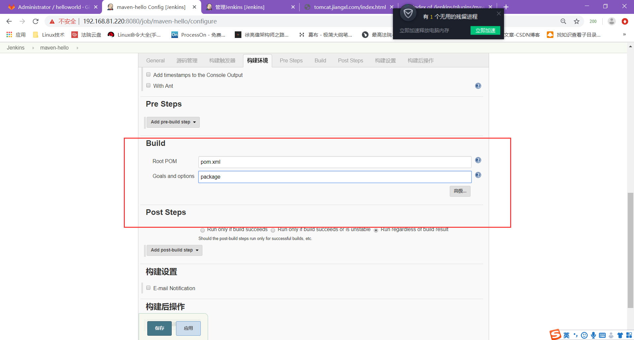Select Run only if build succeeds
The height and width of the screenshot is (340, 634).
point(202,230)
